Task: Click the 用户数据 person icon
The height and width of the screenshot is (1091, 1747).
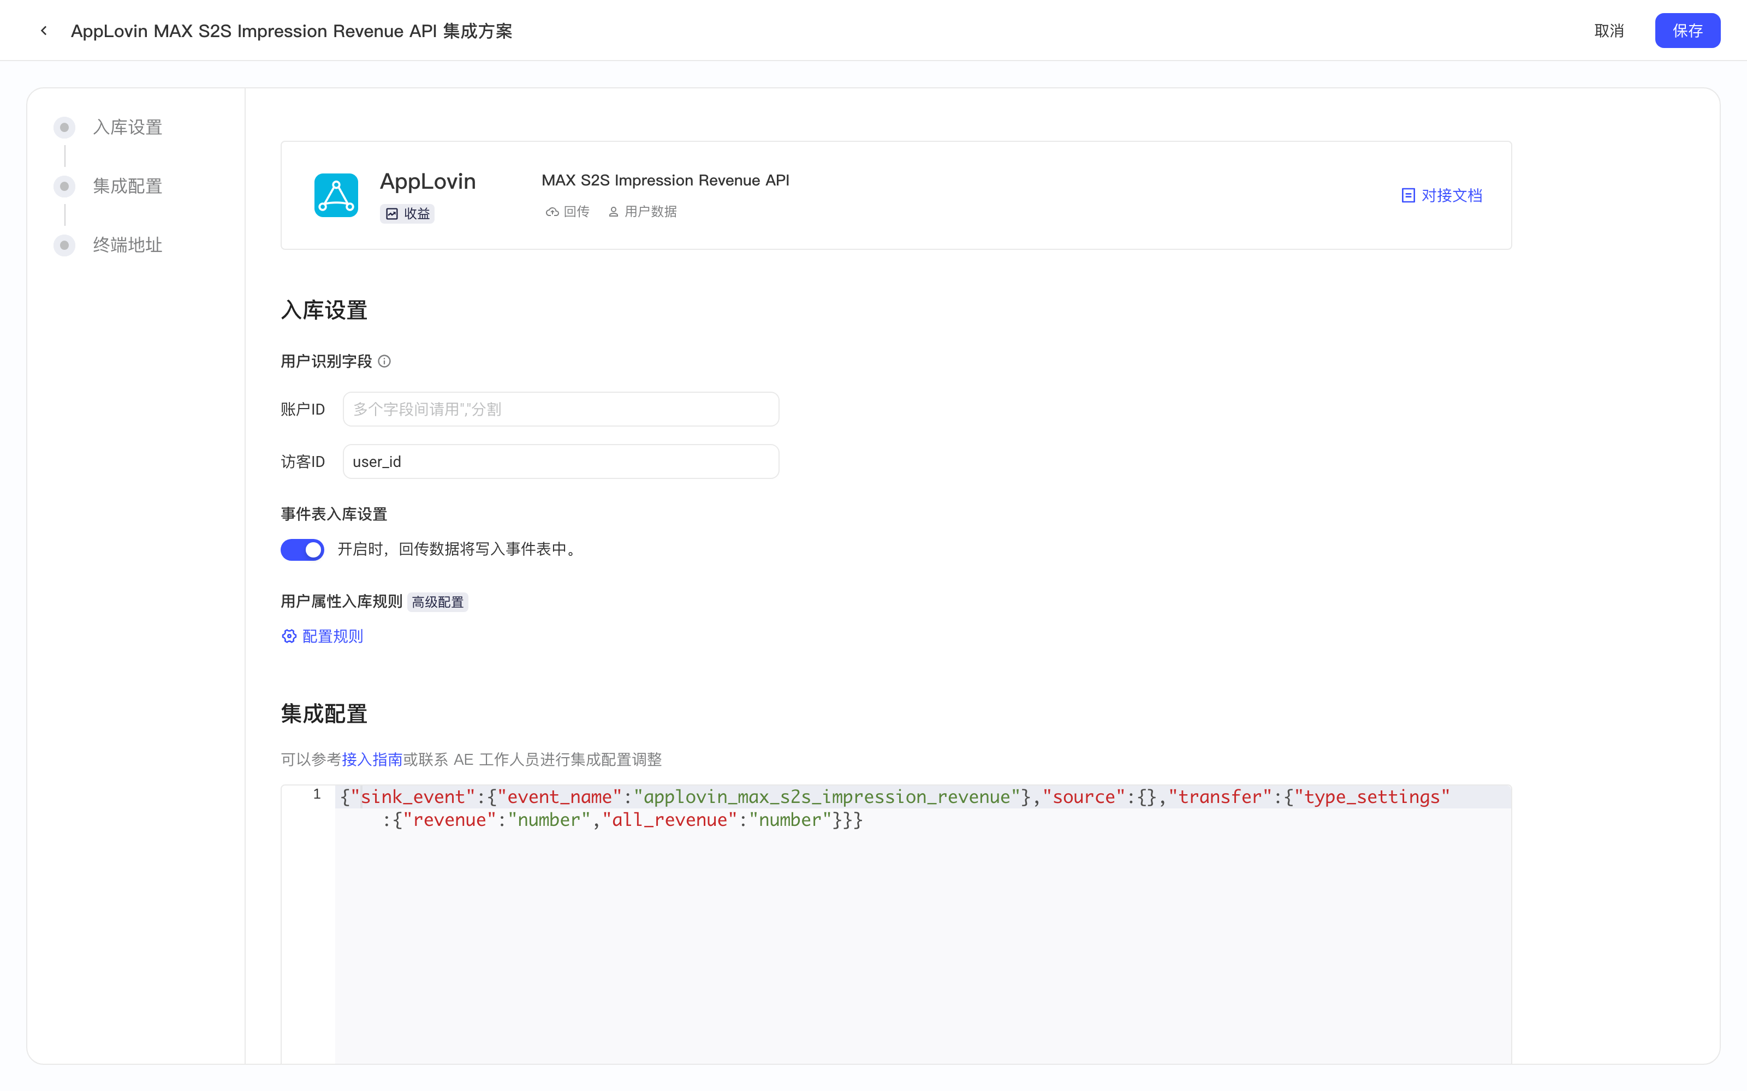Action: pyautogui.click(x=614, y=212)
